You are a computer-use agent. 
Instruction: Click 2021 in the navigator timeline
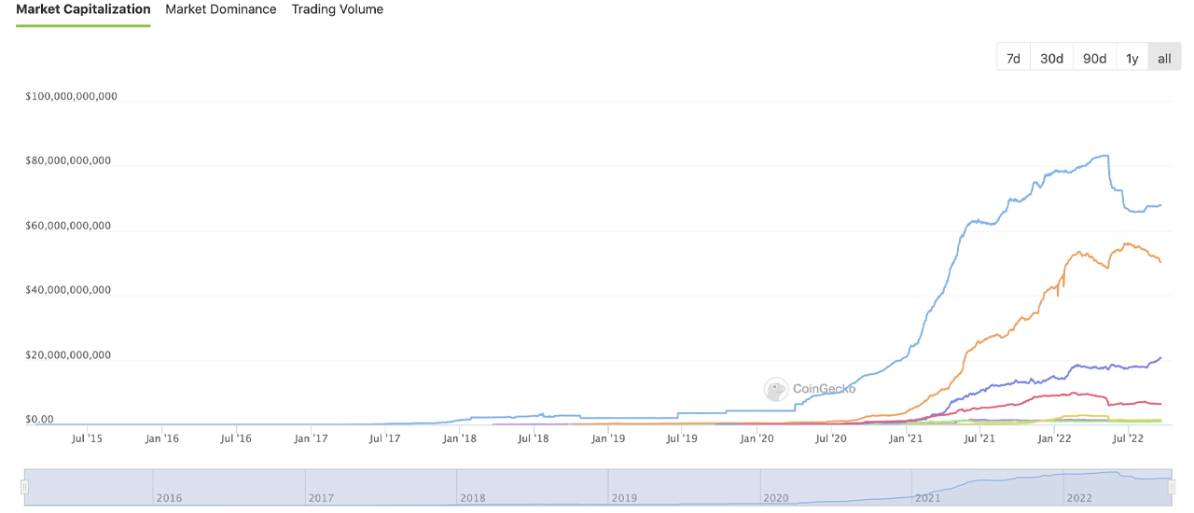[x=927, y=498]
